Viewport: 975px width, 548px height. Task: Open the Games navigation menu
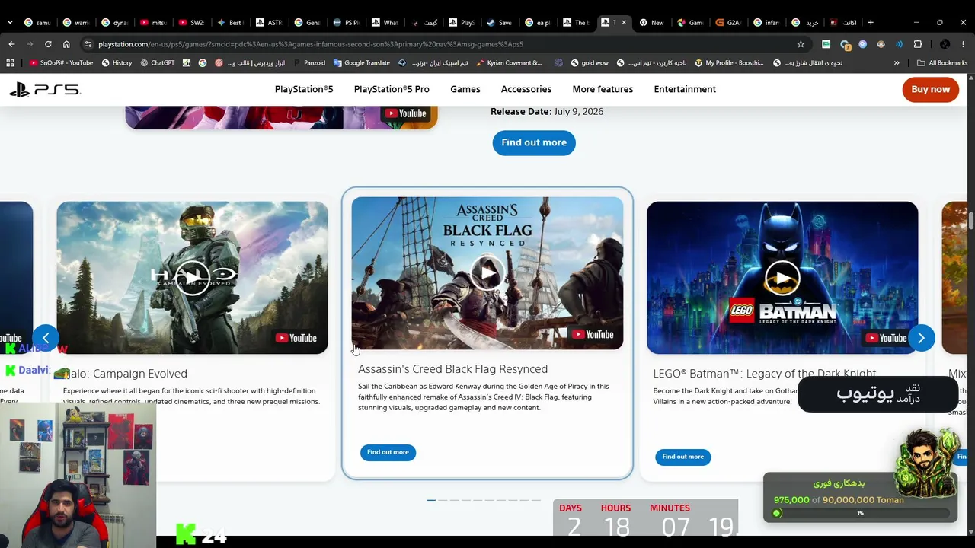tap(465, 89)
